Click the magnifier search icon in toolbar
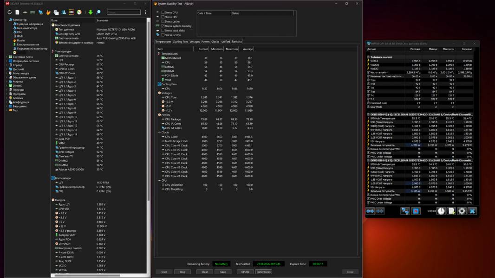 click(x=98, y=13)
